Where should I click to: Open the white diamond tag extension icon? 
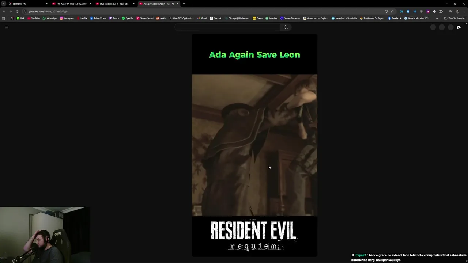pos(434,11)
